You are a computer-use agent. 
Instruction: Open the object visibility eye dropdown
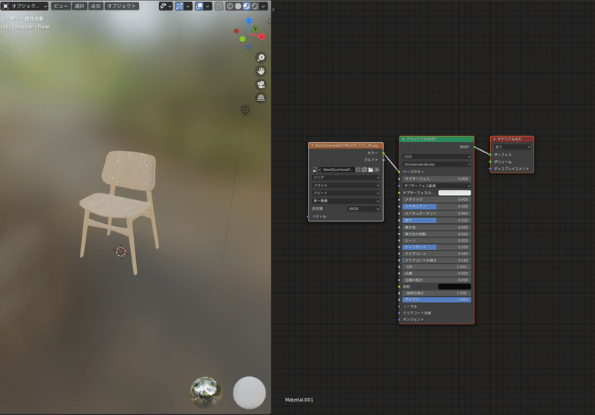[x=166, y=6]
